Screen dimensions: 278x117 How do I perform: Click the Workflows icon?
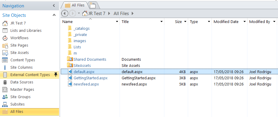[5, 38]
